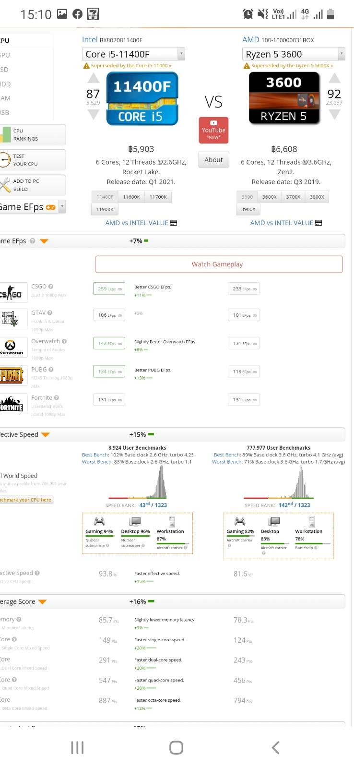Image resolution: width=354 pixels, height=768 pixels.
Task: Open AMD vs INTEL VALUE link under 11400F
Action: [x=141, y=223]
